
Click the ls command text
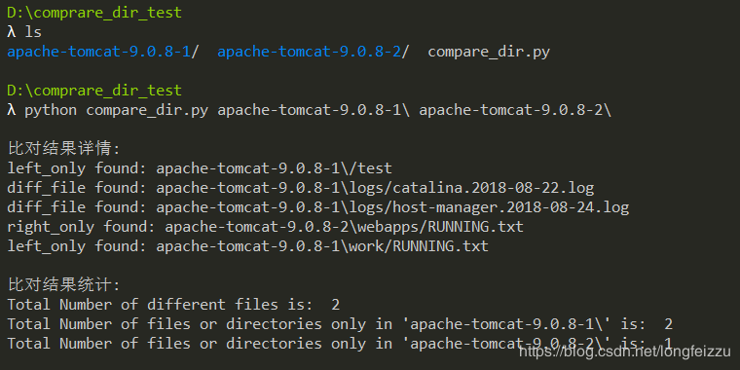(33, 32)
